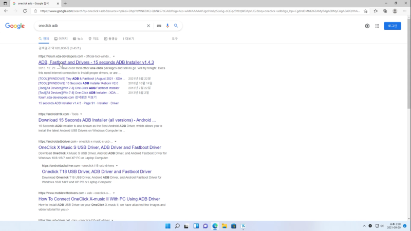
Task: Open tab actions menu icon
Action: [x=5, y=4]
